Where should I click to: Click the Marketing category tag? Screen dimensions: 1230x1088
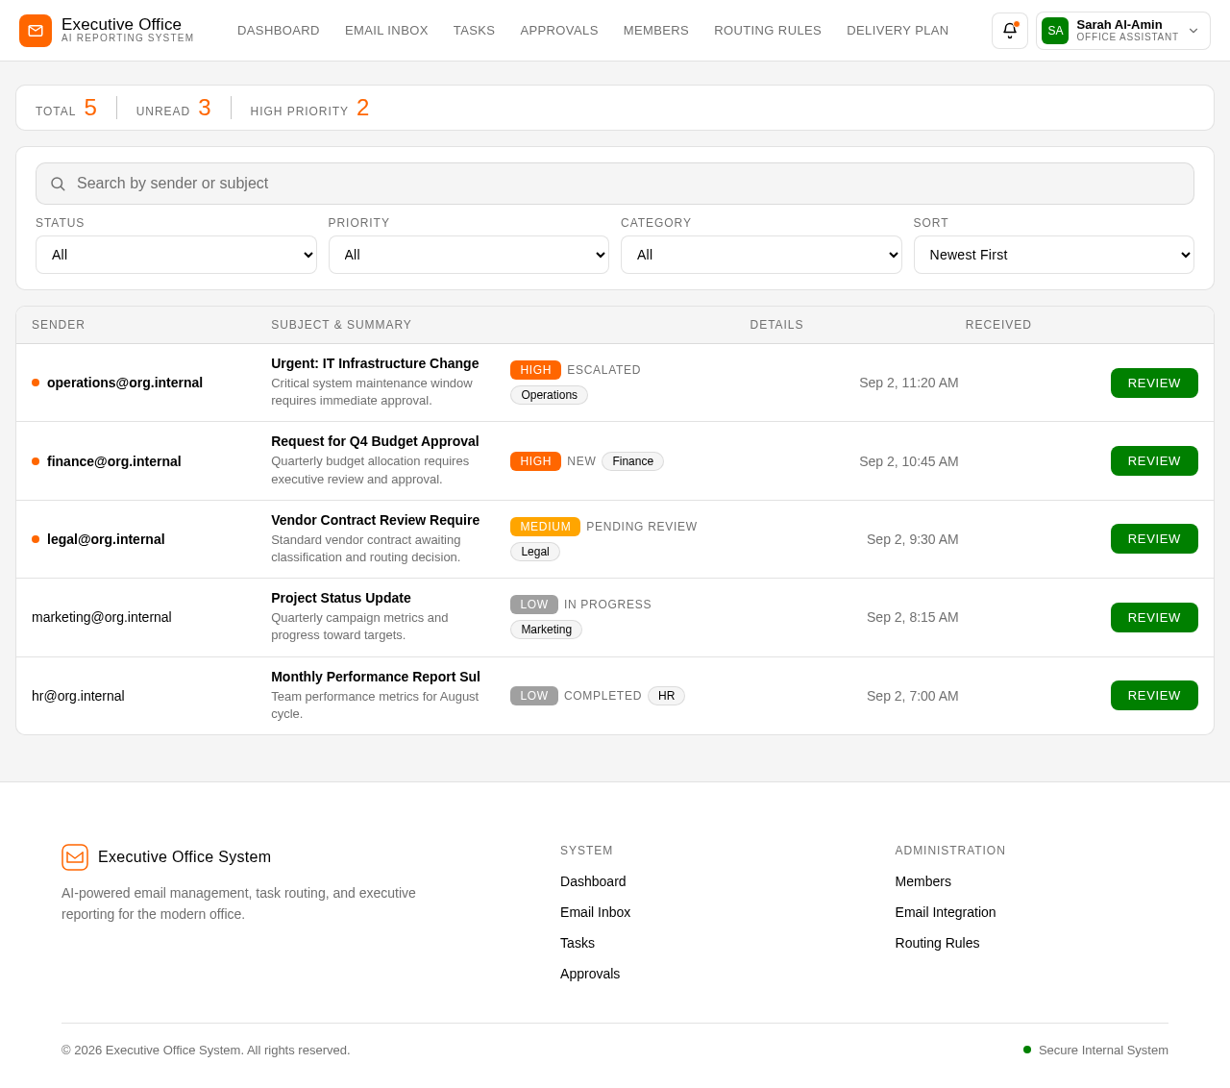click(546, 630)
